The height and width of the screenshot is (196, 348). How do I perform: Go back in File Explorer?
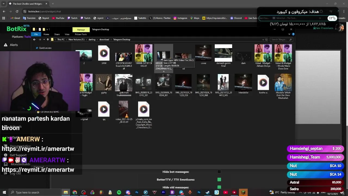[34, 39]
